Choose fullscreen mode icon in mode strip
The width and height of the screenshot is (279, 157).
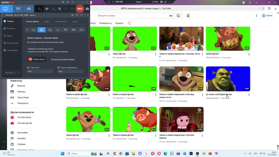click(42, 30)
